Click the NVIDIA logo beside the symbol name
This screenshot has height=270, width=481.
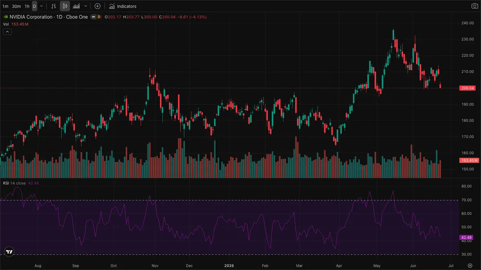(5, 17)
